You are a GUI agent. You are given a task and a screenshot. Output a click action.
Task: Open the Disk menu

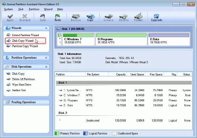click(x=21, y=9)
